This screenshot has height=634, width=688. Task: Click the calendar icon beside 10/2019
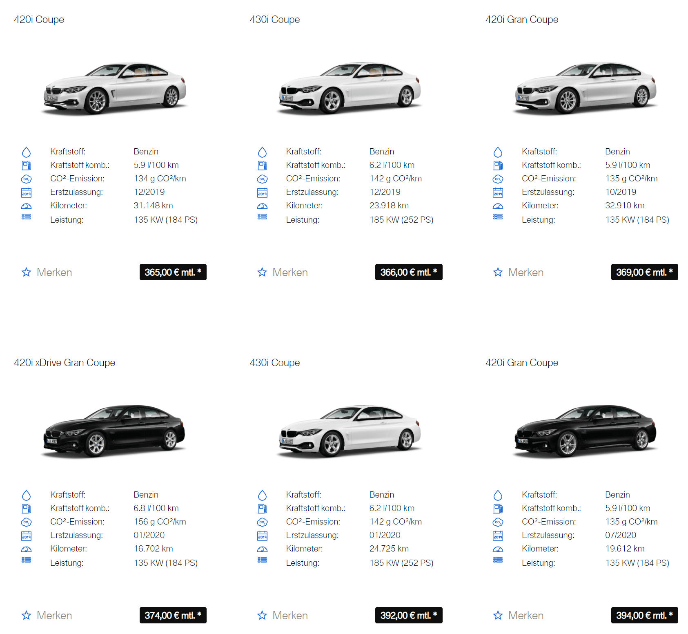(498, 192)
